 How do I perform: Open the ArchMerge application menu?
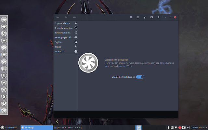pos(9,128)
